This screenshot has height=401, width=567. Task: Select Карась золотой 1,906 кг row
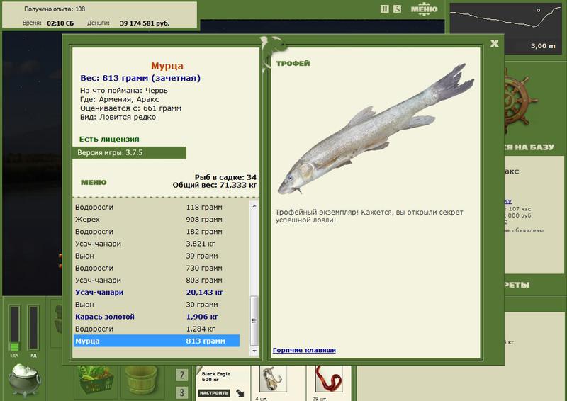click(x=156, y=317)
